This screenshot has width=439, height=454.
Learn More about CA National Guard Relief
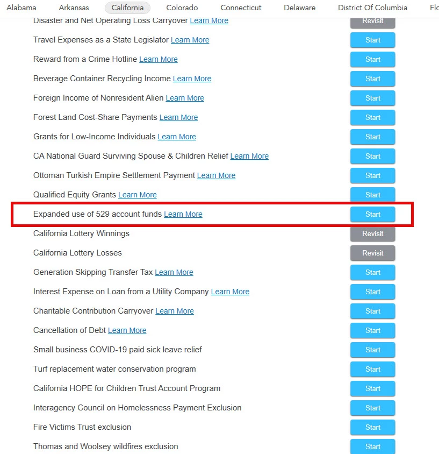(x=249, y=157)
